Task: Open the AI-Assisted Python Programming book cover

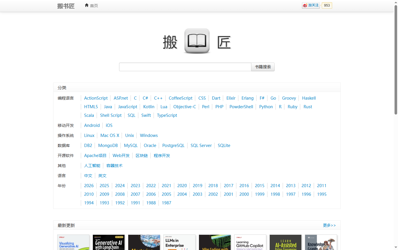Action: pyautogui.click(x=286, y=242)
